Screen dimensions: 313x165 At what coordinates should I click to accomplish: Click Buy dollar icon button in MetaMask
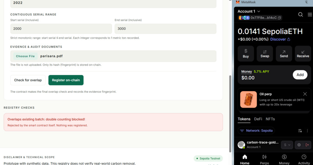[246, 54]
